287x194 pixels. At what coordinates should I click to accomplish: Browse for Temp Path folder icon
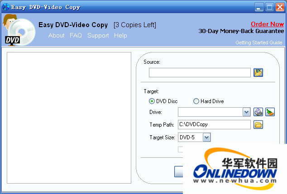[x=258, y=125]
